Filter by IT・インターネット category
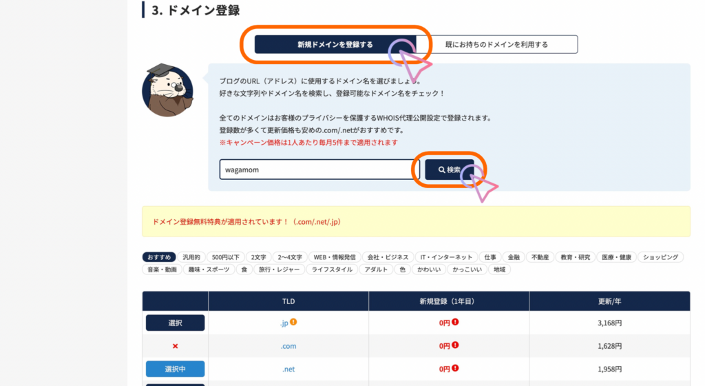Screen dimensions: 705x386 pos(445,257)
